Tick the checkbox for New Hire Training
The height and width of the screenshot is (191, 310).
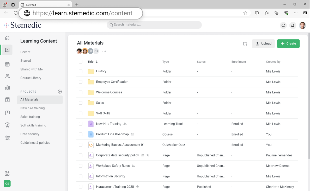coord(81,124)
